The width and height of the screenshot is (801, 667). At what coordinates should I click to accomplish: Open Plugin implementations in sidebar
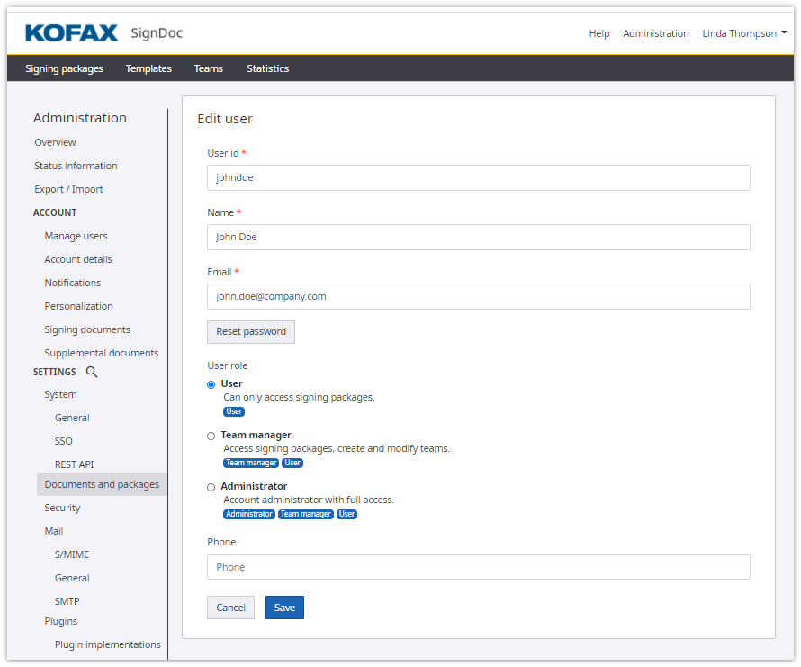point(107,644)
